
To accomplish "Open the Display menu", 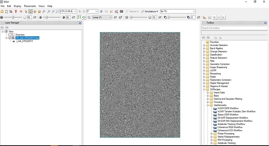I will pos(18,6).
